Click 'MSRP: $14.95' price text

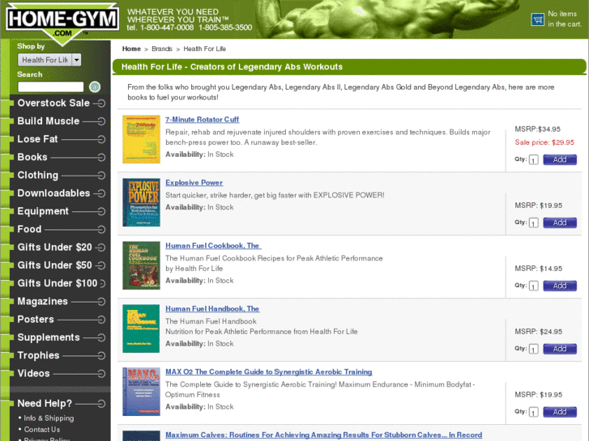[x=538, y=269]
